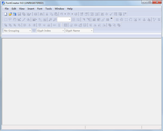Screen dimensions: 163x131
Task: Click the clipboard Paste icon
Action: [56, 14]
